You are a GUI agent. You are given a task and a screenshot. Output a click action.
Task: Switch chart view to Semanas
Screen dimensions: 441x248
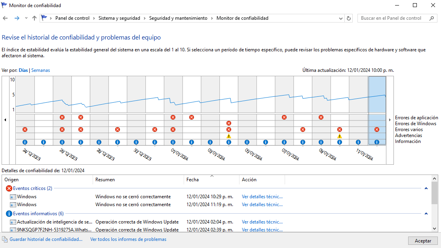(x=40, y=70)
